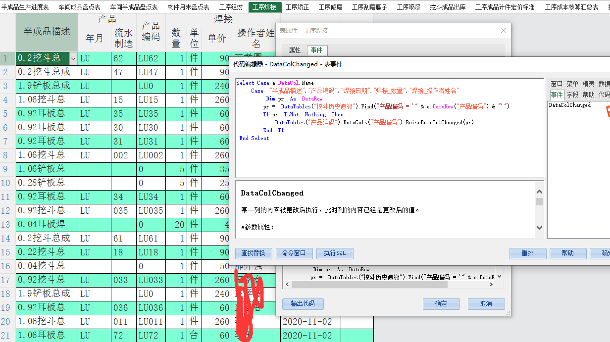610x342 pixels.
Task: Close the 表属性 - 工序焊接 dialog
Action: [504, 30]
